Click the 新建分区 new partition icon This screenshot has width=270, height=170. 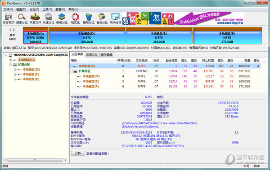point(62,18)
